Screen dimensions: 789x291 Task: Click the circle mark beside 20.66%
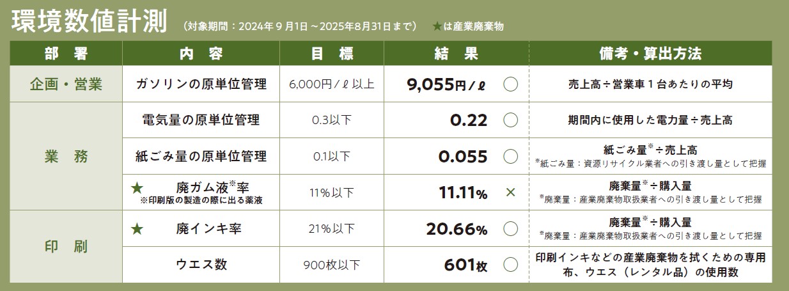[510, 228]
